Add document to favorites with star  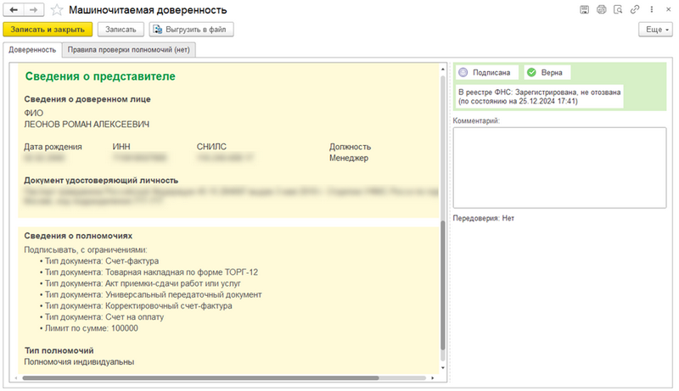[57, 10]
